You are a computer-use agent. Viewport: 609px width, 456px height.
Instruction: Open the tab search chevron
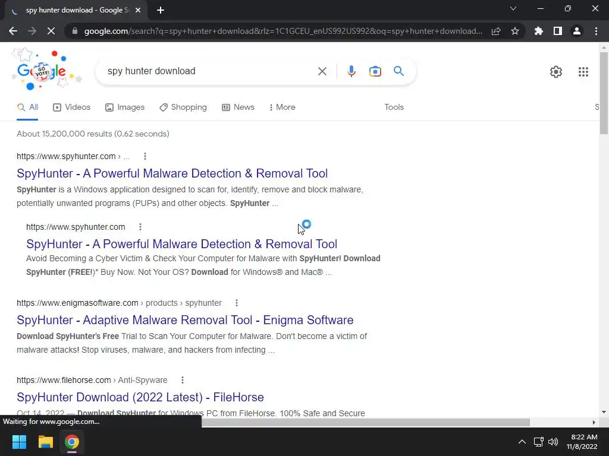click(x=513, y=8)
